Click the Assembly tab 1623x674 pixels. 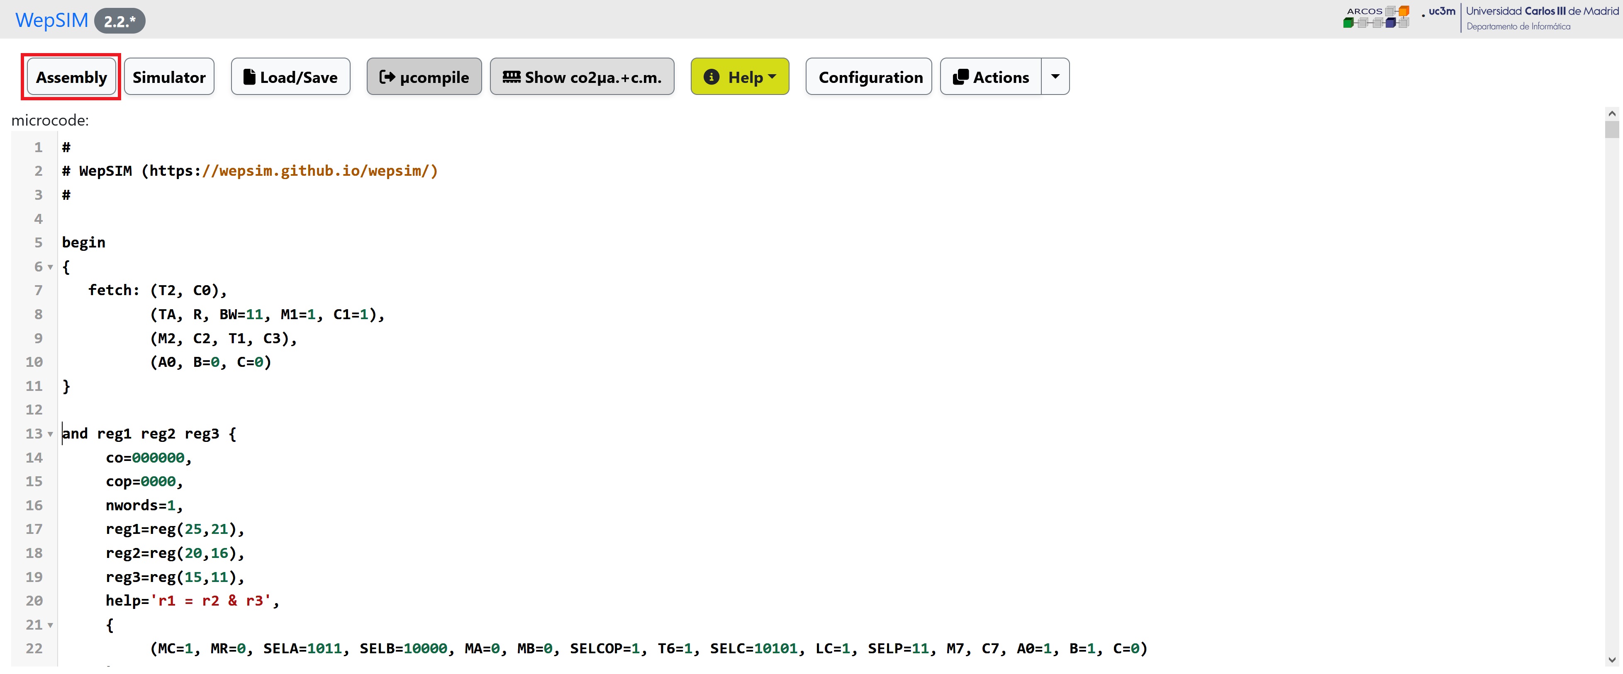[x=71, y=78]
